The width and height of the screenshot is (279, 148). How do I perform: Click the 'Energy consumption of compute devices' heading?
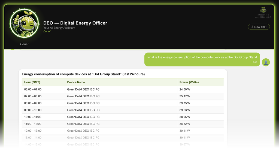point(83,74)
